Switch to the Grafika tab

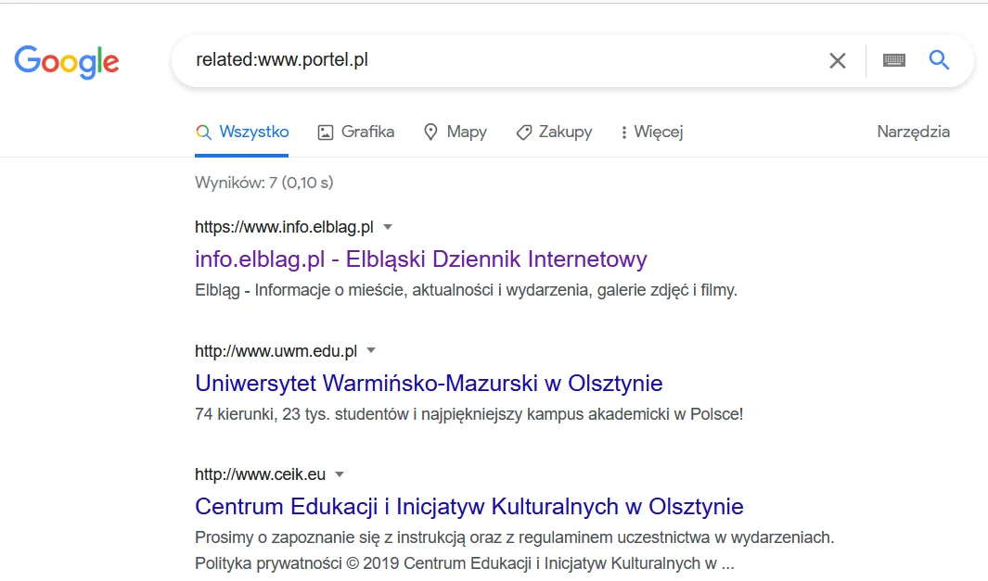click(x=356, y=133)
